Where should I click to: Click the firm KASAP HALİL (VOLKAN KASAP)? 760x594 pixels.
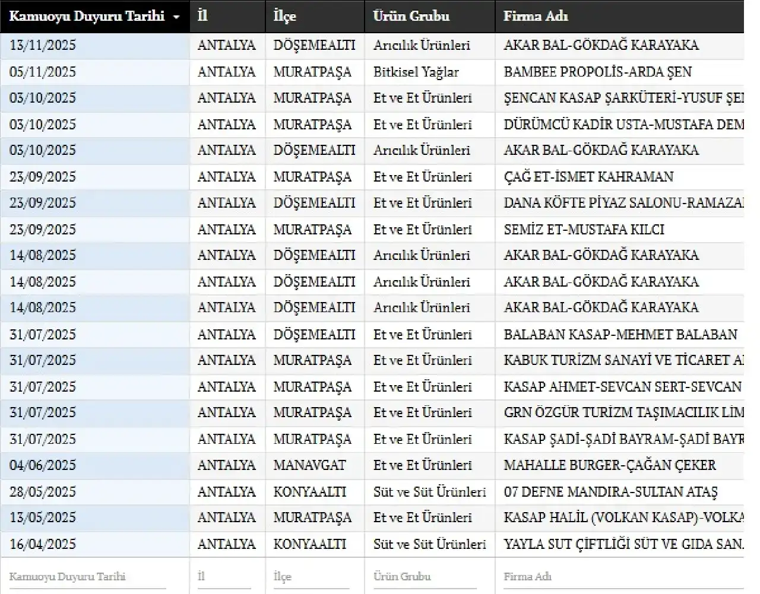tap(623, 517)
